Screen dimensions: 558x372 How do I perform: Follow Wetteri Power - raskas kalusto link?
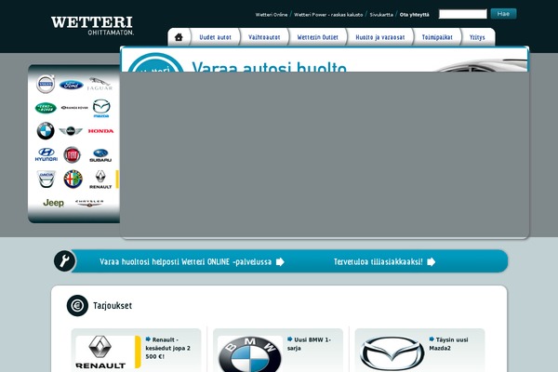[x=328, y=15]
